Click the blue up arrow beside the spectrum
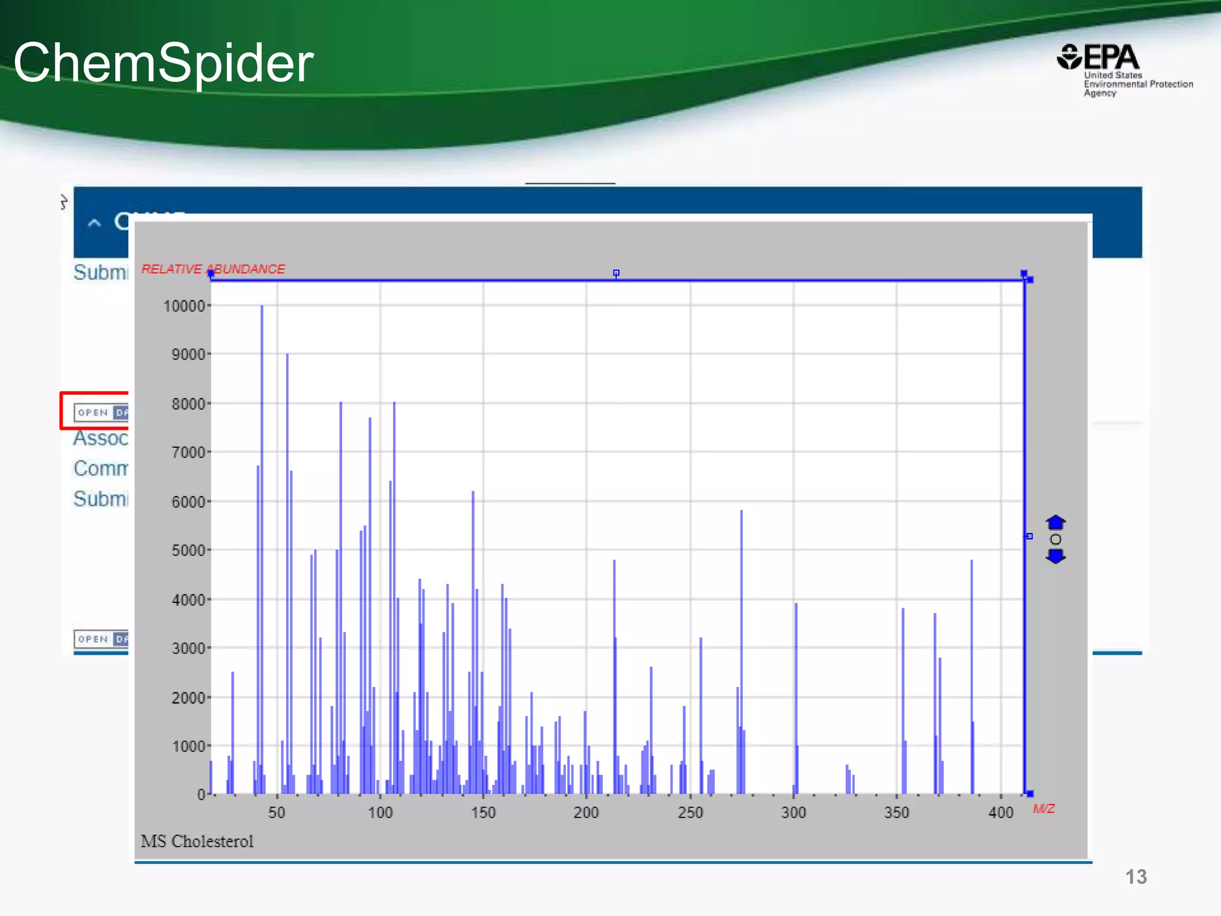Viewport: 1221px width, 916px height. (1055, 522)
